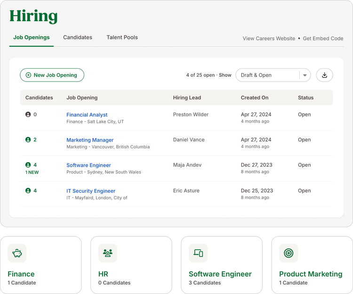
Task: Click the Get Embed Code link
Action: coord(323,39)
